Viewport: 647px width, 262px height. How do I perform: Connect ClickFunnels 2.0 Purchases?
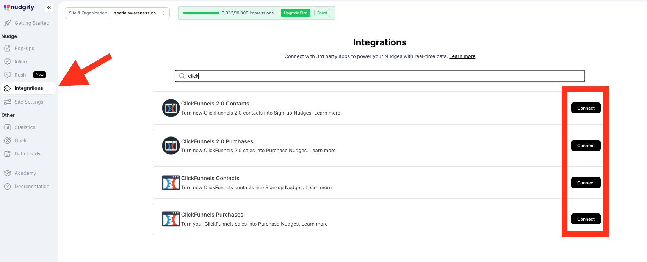tap(586, 146)
